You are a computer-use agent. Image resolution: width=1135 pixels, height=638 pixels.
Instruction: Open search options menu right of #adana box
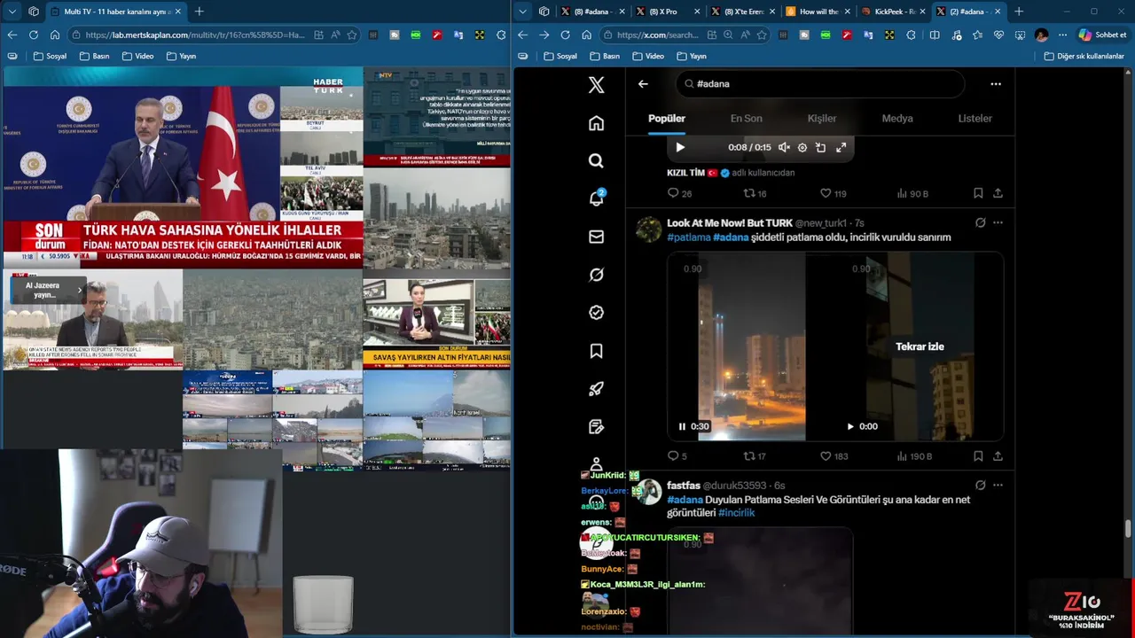pyautogui.click(x=996, y=84)
